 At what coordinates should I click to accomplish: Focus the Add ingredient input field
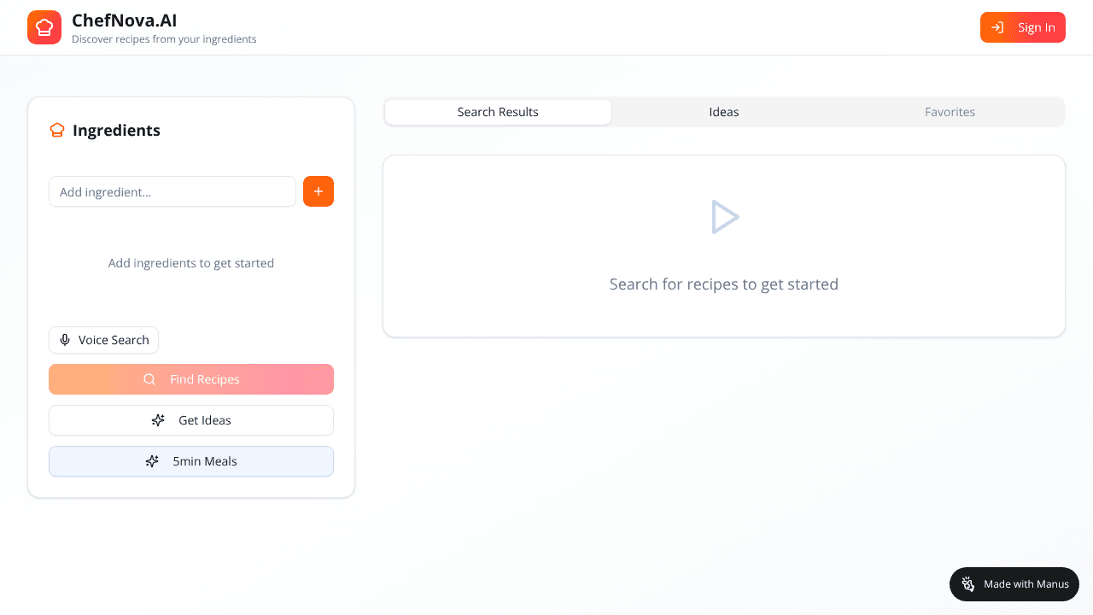tap(172, 191)
